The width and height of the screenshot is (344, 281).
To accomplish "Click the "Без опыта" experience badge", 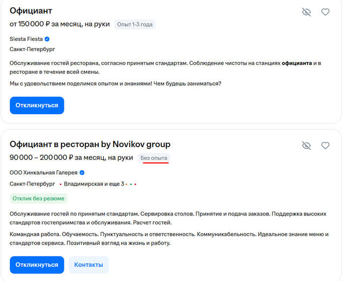I will (x=154, y=158).
